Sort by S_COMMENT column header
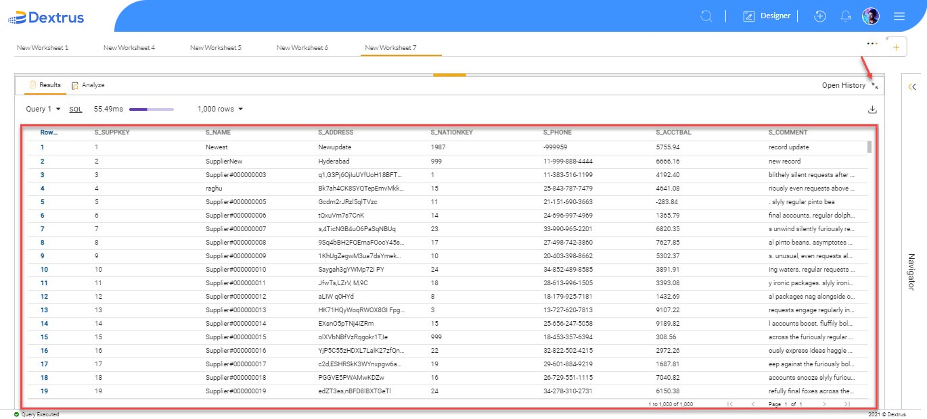The width and height of the screenshot is (927, 419). pyautogui.click(x=788, y=132)
